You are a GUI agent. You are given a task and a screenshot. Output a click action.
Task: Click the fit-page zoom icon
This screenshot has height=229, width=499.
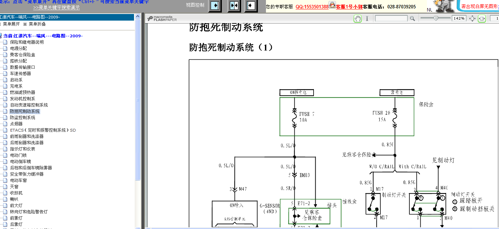click(472, 19)
